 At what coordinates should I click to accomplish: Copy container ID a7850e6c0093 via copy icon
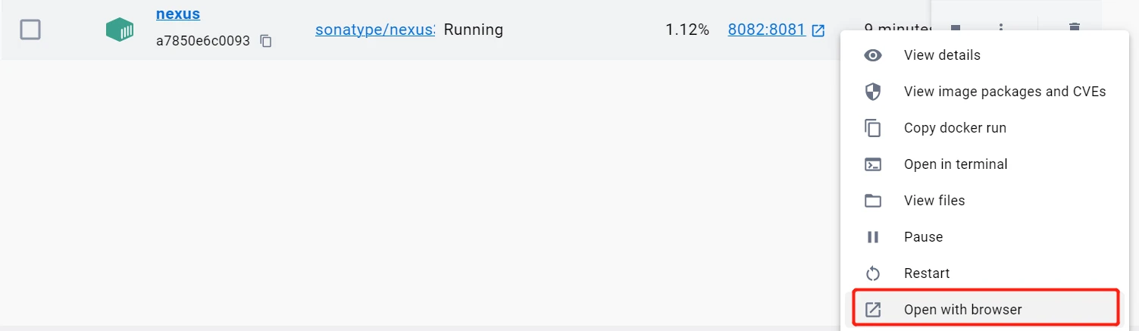coord(266,41)
